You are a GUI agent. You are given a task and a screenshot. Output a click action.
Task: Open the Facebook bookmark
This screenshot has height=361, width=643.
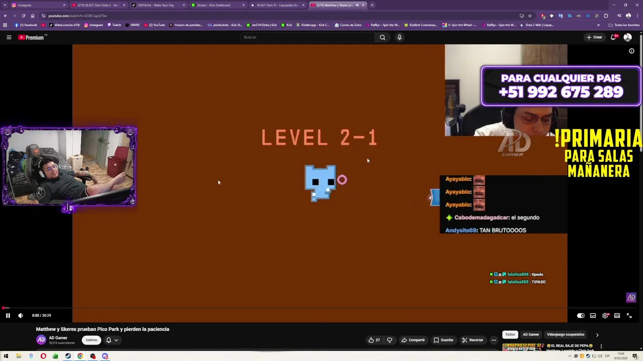coord(26,25)
